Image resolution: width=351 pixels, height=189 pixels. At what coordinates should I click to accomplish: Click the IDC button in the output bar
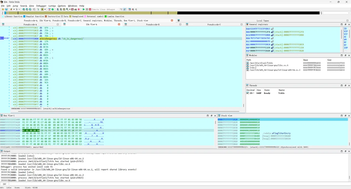point(5,184)
